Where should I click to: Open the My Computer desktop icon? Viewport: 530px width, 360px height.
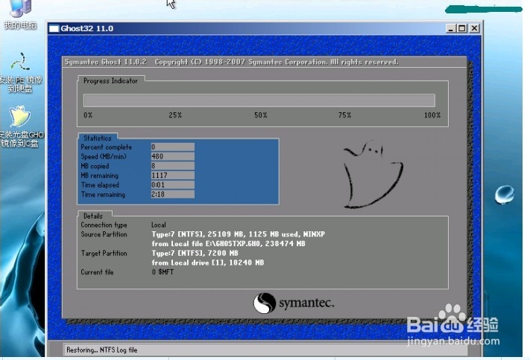19,13
